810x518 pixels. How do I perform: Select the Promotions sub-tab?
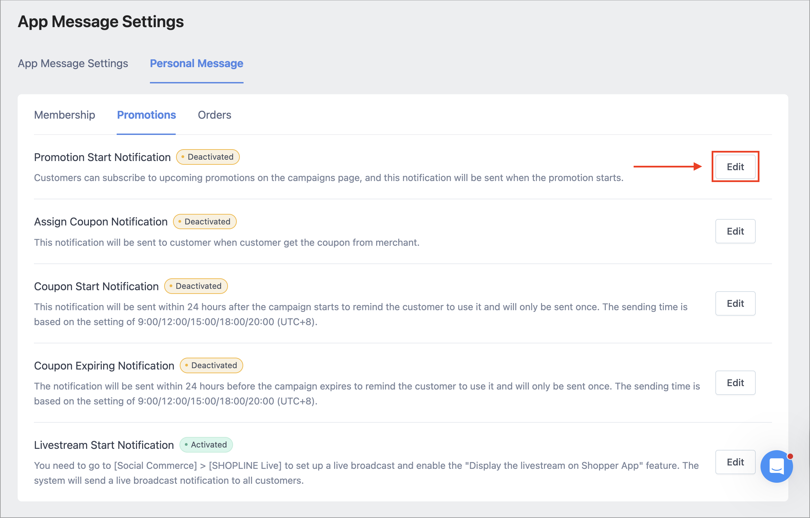(146, 115)
